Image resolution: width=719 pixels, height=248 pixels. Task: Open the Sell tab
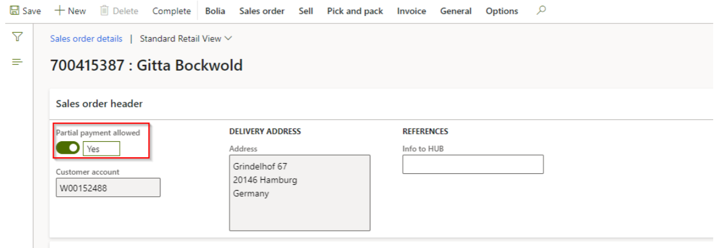pyautogui.click(x=306, y=11)
